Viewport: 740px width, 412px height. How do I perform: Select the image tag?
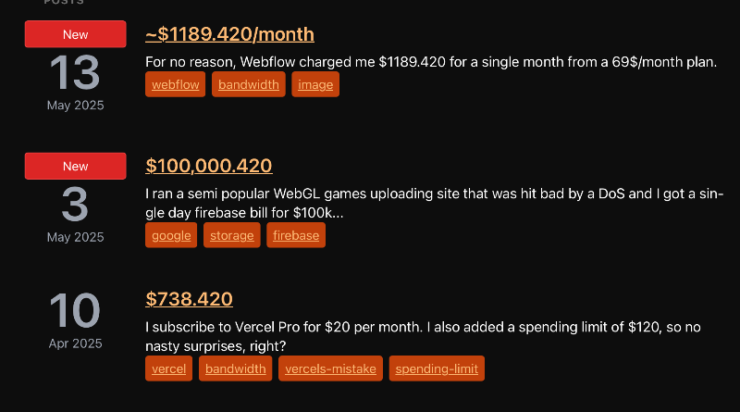(315, 84)
